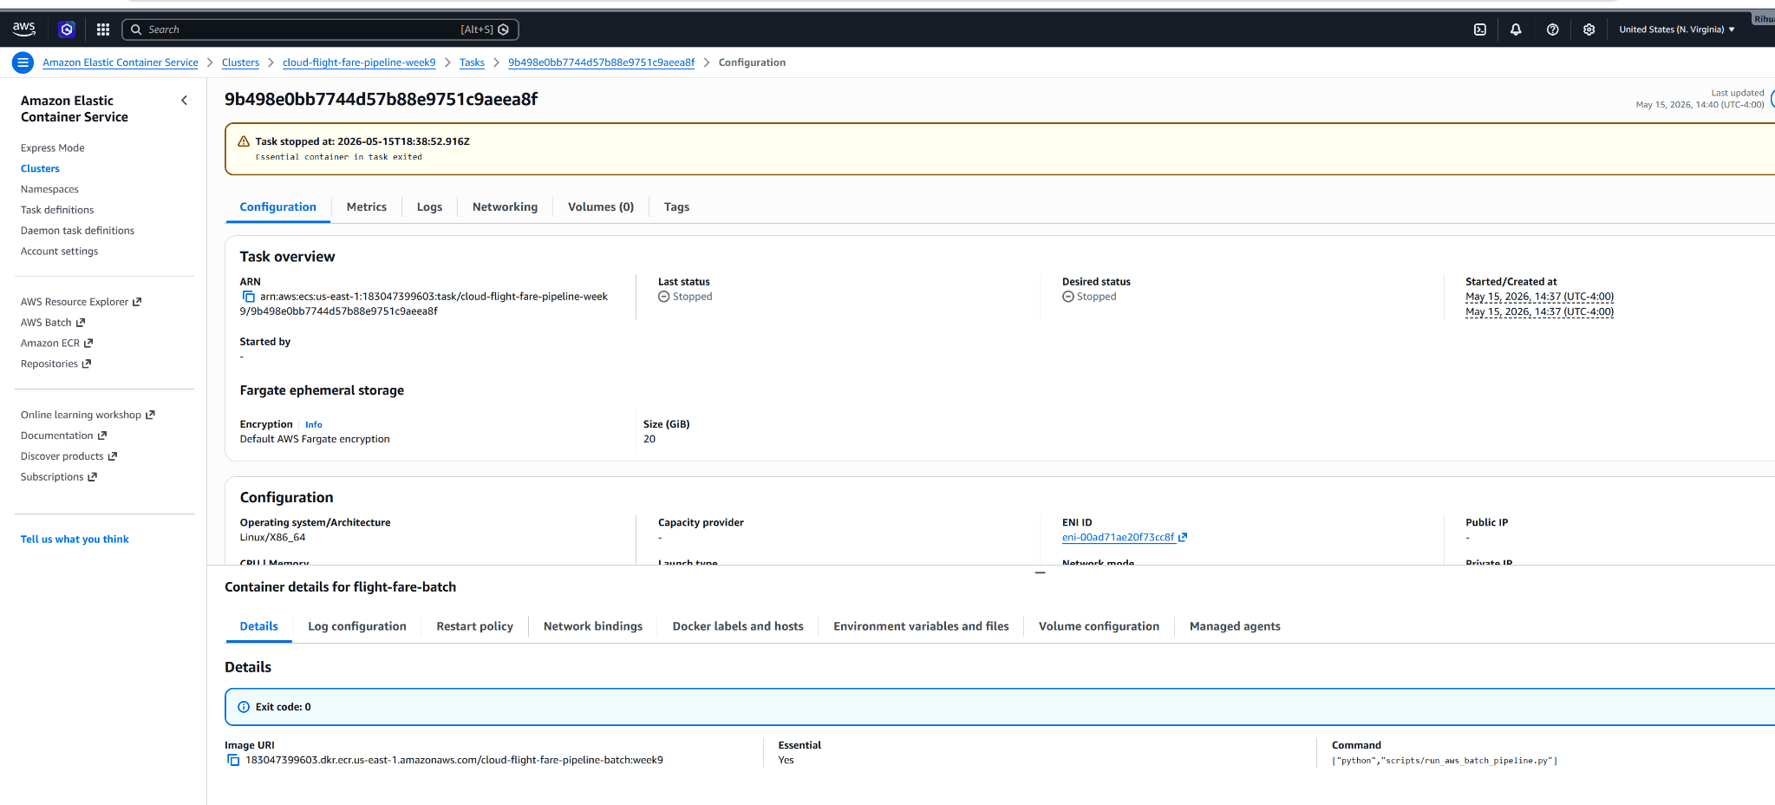Open the Network bindings tab

(593, 626)
